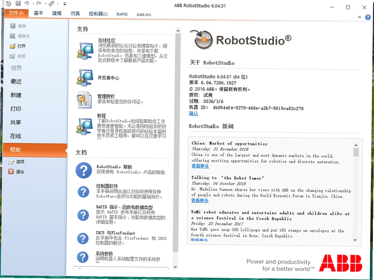Click the RAPID 指令 question mark icon
374x280 pixels.
[83, 215]
